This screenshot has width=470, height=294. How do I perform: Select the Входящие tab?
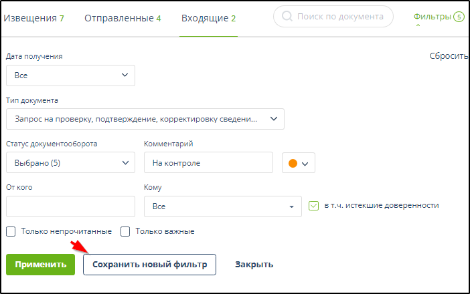click(x=208, y=18)
